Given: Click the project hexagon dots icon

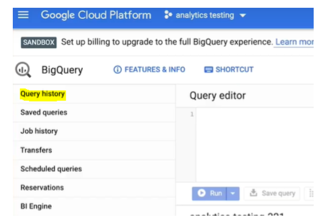Looking at the screenshot, I should (168, 15).
